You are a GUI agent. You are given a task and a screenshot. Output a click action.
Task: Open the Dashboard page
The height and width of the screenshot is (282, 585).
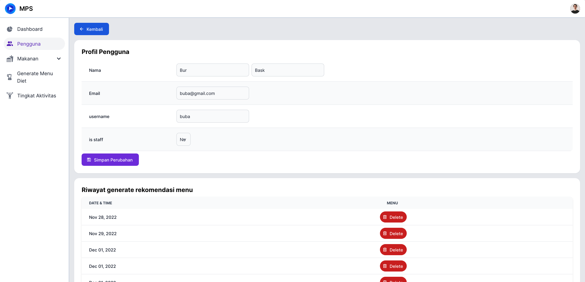[x=34, y=29]
